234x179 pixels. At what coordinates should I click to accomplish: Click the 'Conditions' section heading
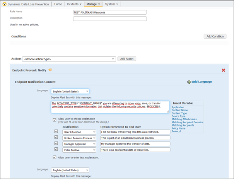[19, 36]
